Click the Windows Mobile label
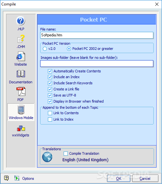This screenshot has height=184, width=162. pyautogui.click(x=21, y=118)
